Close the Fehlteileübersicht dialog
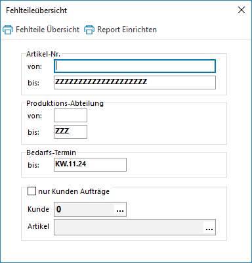The height and width of the screenshot is (263, 252). (241, 10)
